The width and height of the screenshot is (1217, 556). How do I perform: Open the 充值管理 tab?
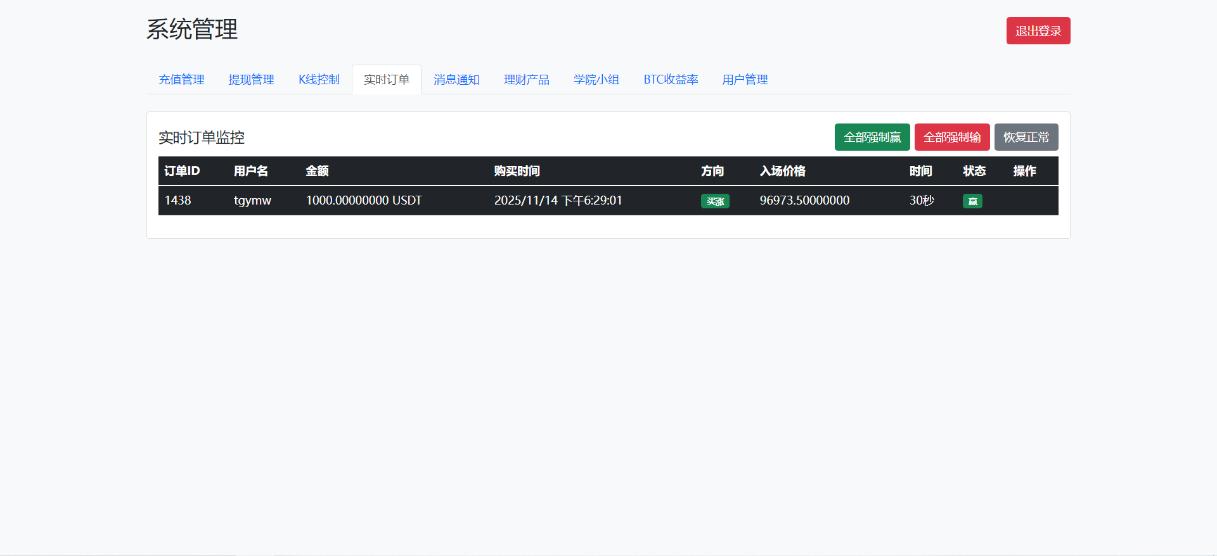(181, 80)
